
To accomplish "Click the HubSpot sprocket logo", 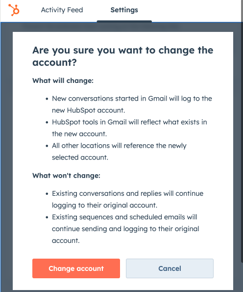I will coord(14,10).
